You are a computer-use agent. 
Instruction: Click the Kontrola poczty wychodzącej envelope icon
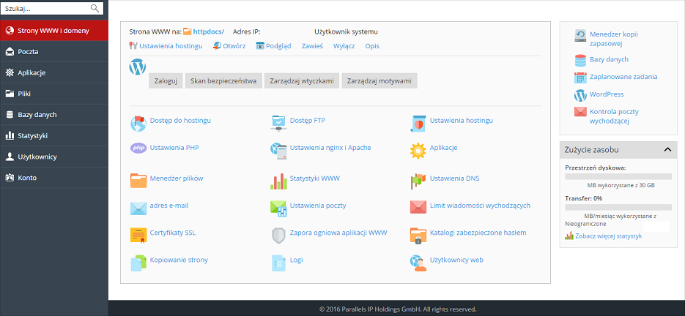click(x=580, y=112)
